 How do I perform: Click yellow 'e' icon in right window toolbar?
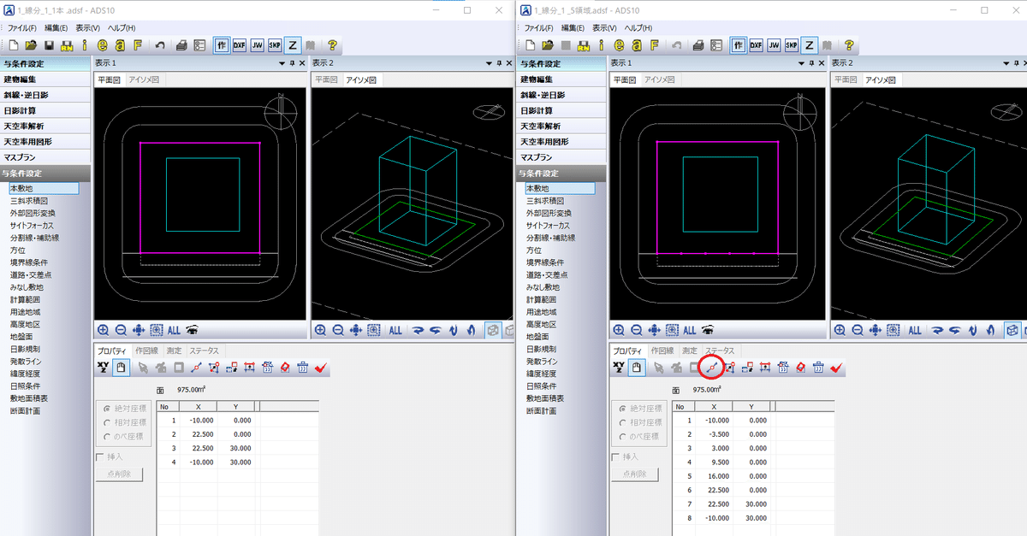click(620, 45)
